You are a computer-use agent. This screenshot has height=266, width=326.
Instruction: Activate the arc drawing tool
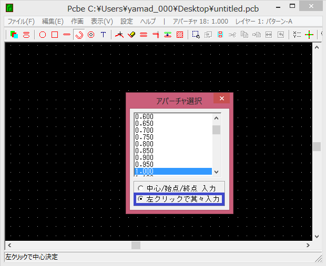coord(79,35)
